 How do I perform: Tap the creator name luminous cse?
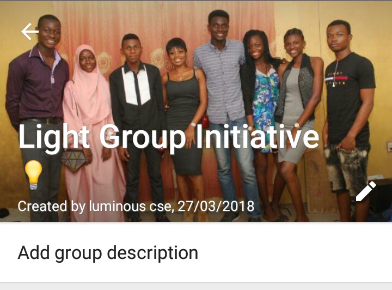(130, 207)
